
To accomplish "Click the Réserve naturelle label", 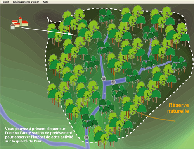I will [x=178, y=108].
